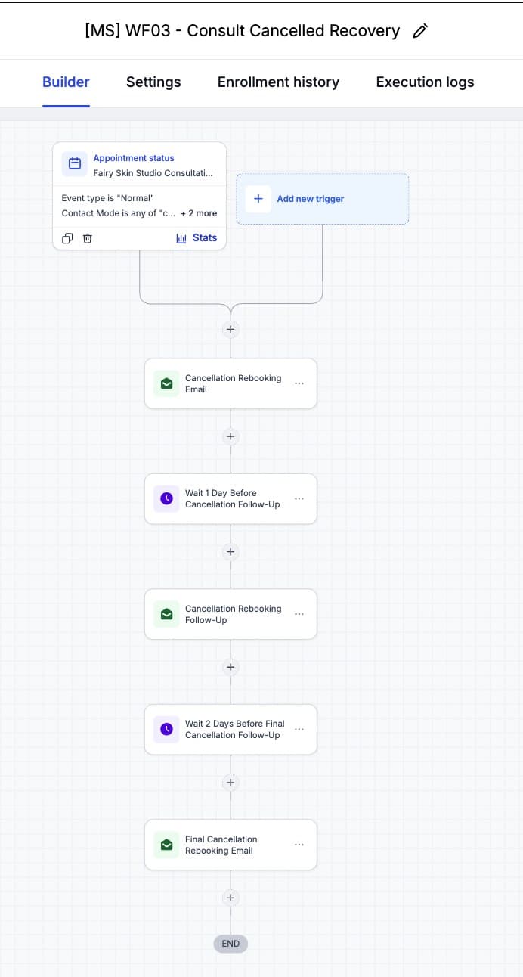Open options menu for Final Cancellation Rebooking Email

pyautogui.click(x=299, y=845)
